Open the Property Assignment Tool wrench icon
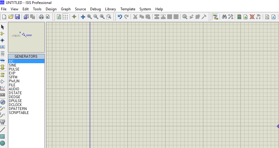The image size is (279, 148). [x=231, y=17]
